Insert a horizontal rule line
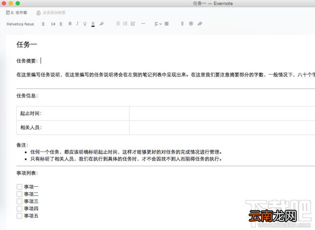The height and width of the screenshot is (230, 315). coord(143,24)
